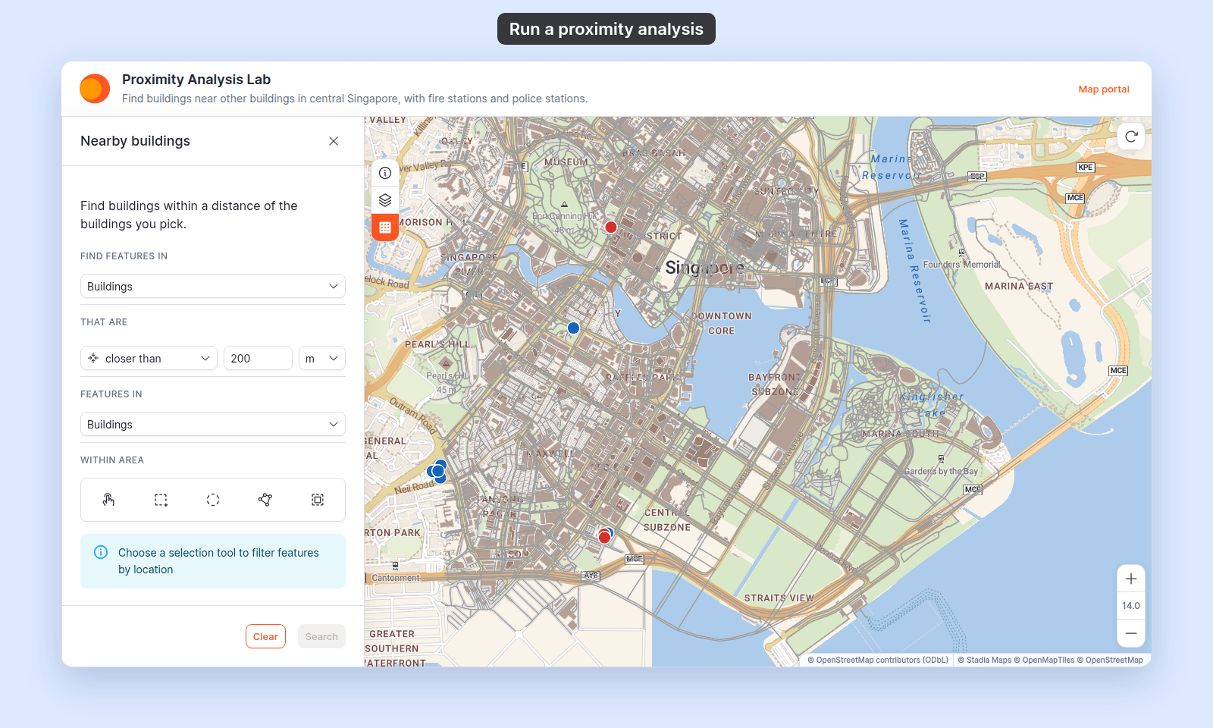
Task: Open the OpenMapTiles attribution link
Action: (x=1044, y=660)
